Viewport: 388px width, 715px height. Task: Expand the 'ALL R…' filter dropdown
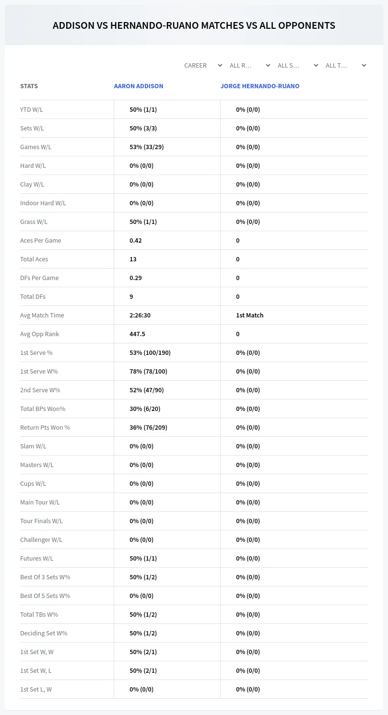coord(250,65)
